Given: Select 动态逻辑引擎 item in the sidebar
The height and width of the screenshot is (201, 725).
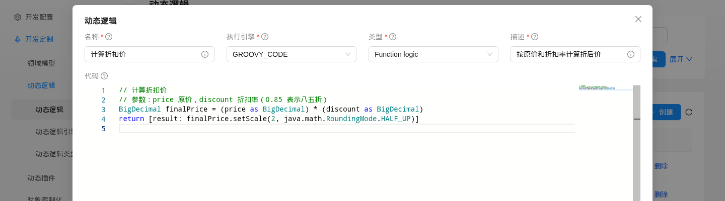Looking at the screenshot, I should tap(54, 132).
